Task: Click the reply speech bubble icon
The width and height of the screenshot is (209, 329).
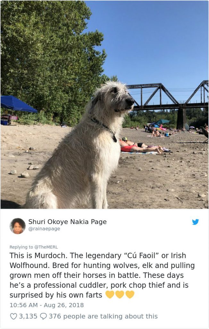Action: (x=43, y=316)
